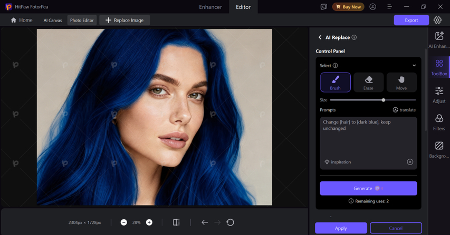Click the Cancel button

[x=396, y=228]
